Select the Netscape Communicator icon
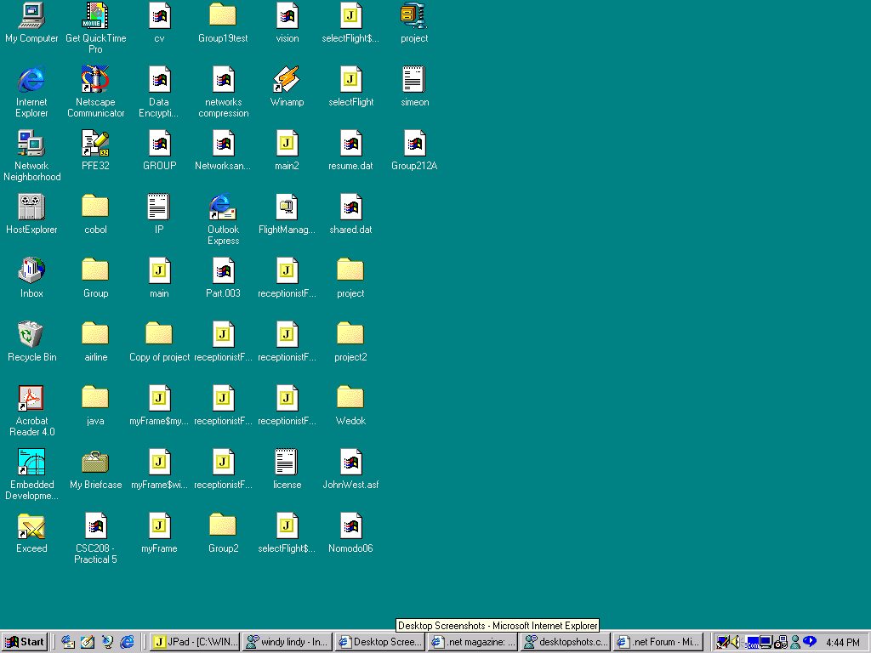This screenshot has width=871, height=653. tap(95, 81)
